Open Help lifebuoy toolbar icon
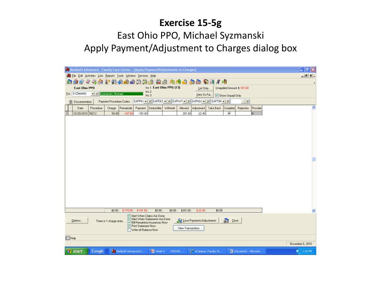381x285 pixels. (199, 82)
